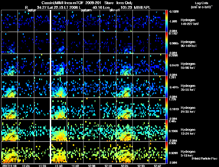Click the 11:59 time axis label
This screenshot has height=167, width=219.
75,166
